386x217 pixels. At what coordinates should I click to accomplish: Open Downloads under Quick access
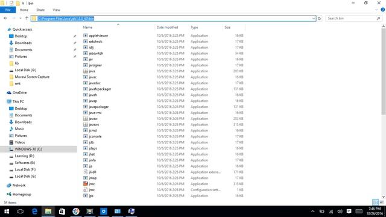click(23, 43)
